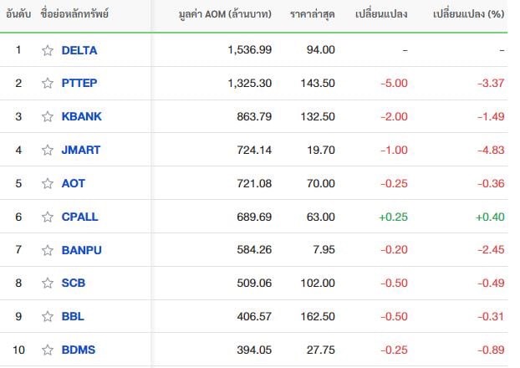Sort by มูลค่า AOM column header
Viewport: 520px width, 368px height.
tap(225, 14)
